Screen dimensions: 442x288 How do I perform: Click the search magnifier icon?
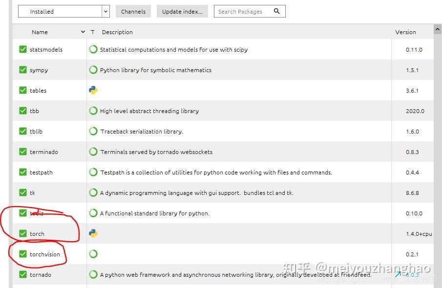[x=277, y=11]
